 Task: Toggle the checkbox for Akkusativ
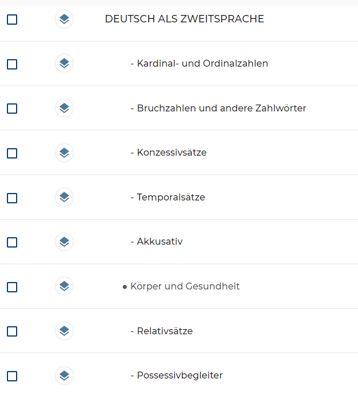[x=12, y=242]
